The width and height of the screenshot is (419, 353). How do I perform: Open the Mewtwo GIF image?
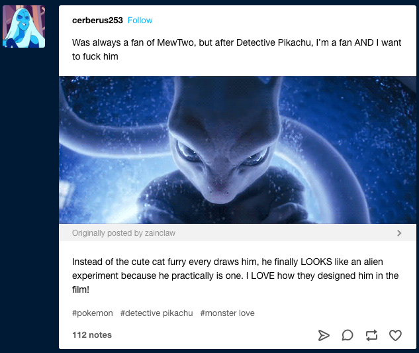click(x=238, y=150)
